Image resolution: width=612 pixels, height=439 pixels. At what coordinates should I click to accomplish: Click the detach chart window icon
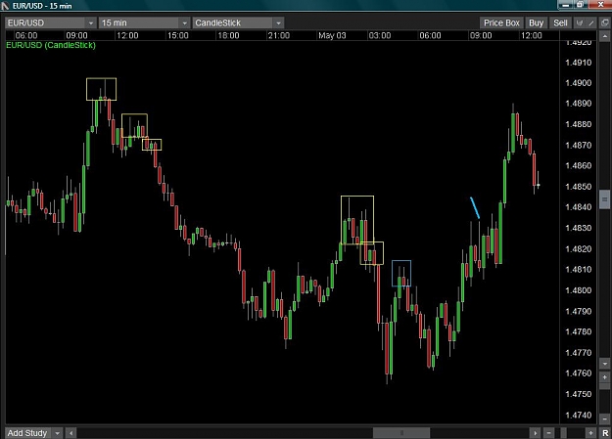pyautogui.click(x=604, y=23)
